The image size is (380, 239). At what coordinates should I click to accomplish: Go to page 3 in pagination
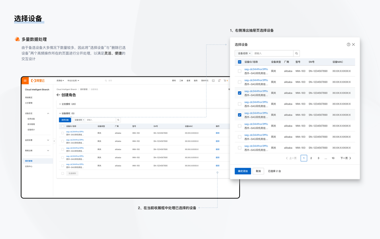click(319, 158)
